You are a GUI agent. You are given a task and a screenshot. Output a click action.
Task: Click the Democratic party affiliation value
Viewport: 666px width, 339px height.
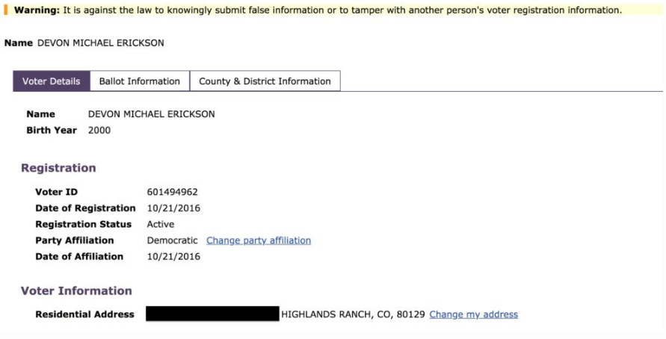172,240
